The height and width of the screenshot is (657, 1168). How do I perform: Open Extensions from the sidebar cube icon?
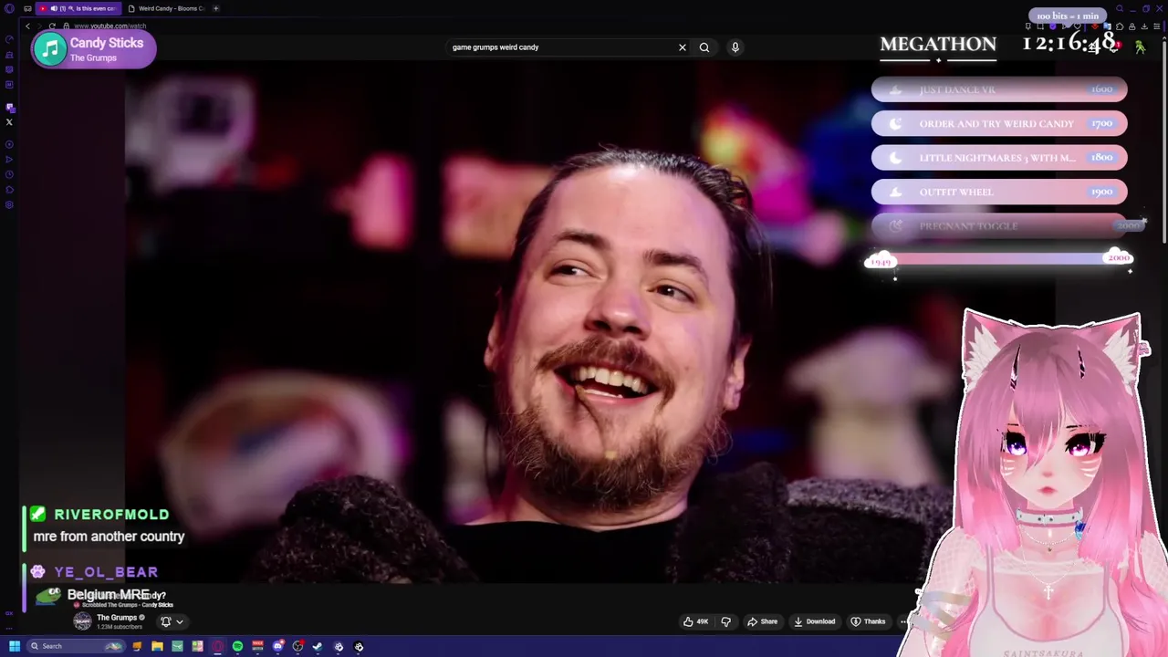[9, 190]
